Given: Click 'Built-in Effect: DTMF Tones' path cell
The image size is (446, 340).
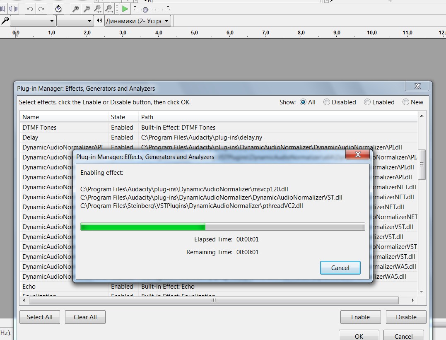Looking at the screenshot, I should click(178, 128).
